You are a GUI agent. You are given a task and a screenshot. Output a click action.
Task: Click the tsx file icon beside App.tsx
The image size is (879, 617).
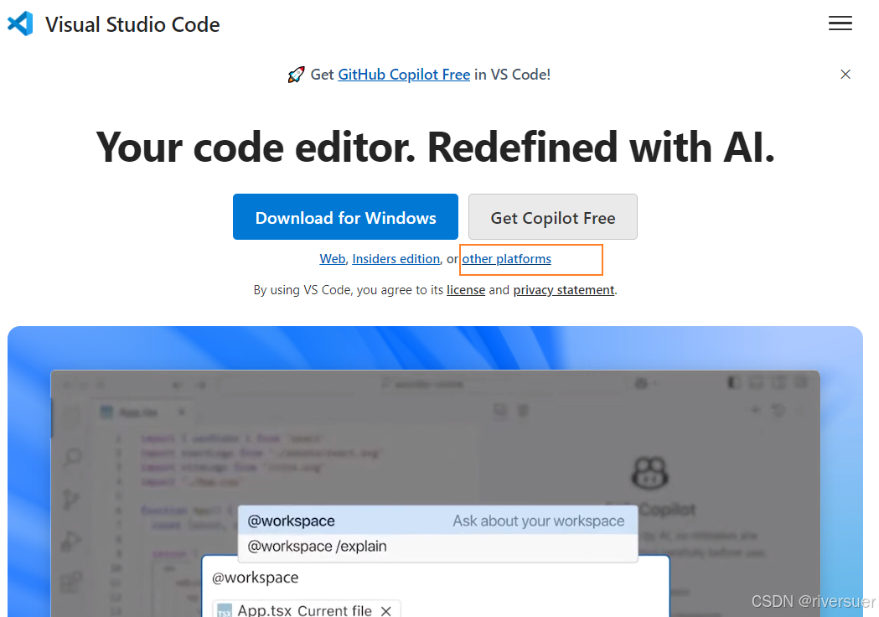coord(225,611)
